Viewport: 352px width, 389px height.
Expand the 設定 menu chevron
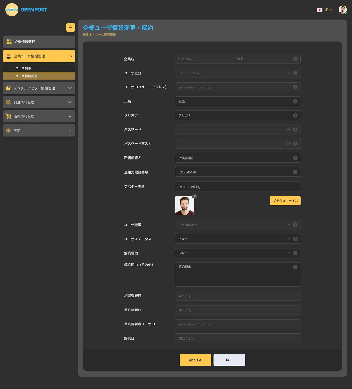pos(70,131)
